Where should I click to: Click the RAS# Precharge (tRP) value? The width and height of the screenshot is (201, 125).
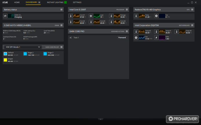[26, 39]
